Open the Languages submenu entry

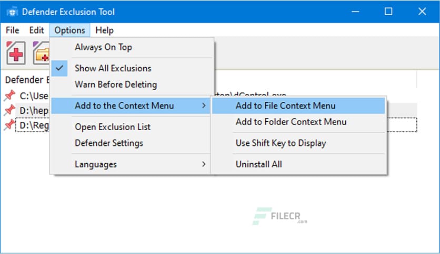tap(131, 164)
